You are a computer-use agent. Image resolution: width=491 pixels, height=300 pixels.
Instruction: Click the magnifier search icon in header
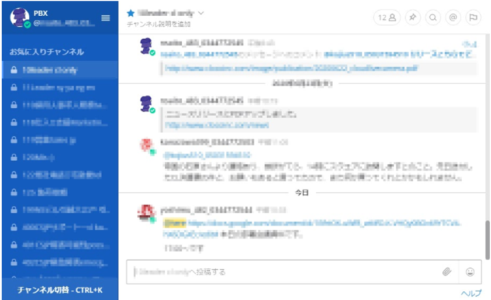[433, 18]
